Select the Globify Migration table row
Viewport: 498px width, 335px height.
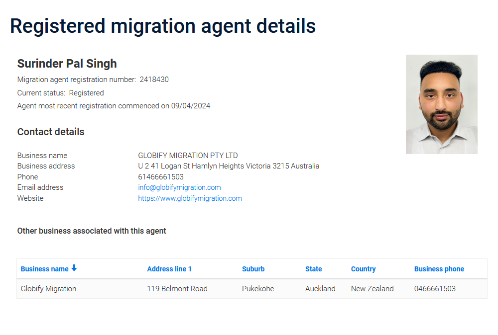pyautogui.click(x=48, y=289)
